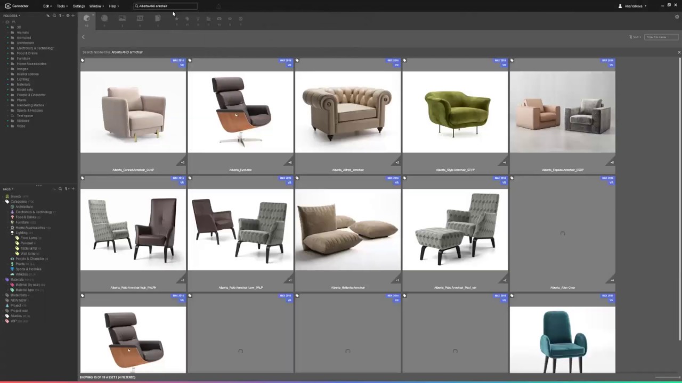Click tag icon on Alberta_Palo Armchair High card
Viewport: 682px width, 383px height.
point(83,178)
